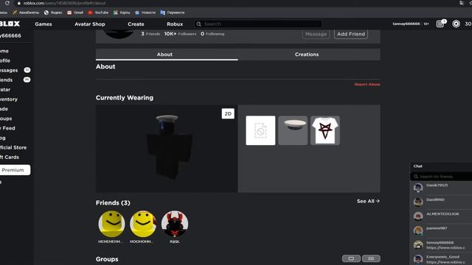Reload the page with browser refresh icon
The width and height of the screenshot is (472, 265).
pos(7,3)
